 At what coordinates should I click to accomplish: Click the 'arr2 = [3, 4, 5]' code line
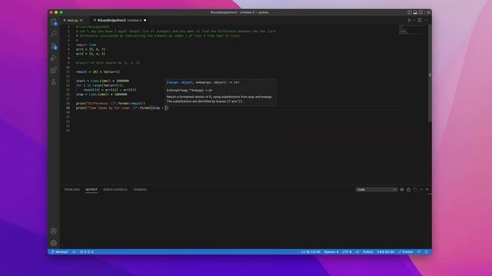point(91,54)
